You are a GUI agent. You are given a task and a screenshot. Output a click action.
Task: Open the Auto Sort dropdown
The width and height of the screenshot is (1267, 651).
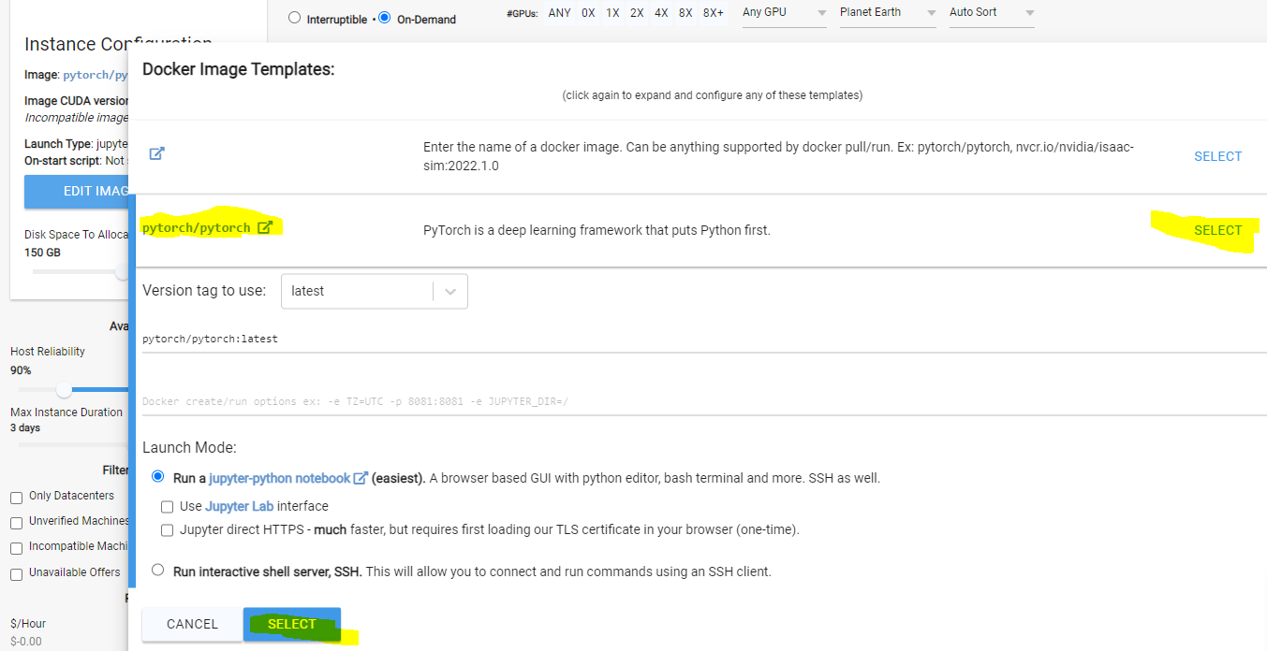[x=992, y=13]
